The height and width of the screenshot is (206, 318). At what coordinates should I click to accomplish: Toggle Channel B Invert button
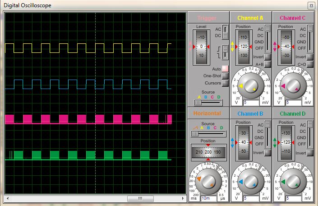click(267, 153)
